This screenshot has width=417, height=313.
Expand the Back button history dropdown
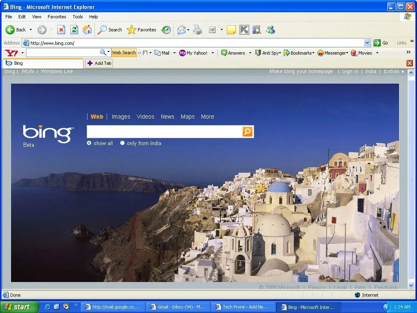pyautogui.click(x=31, y=30)
